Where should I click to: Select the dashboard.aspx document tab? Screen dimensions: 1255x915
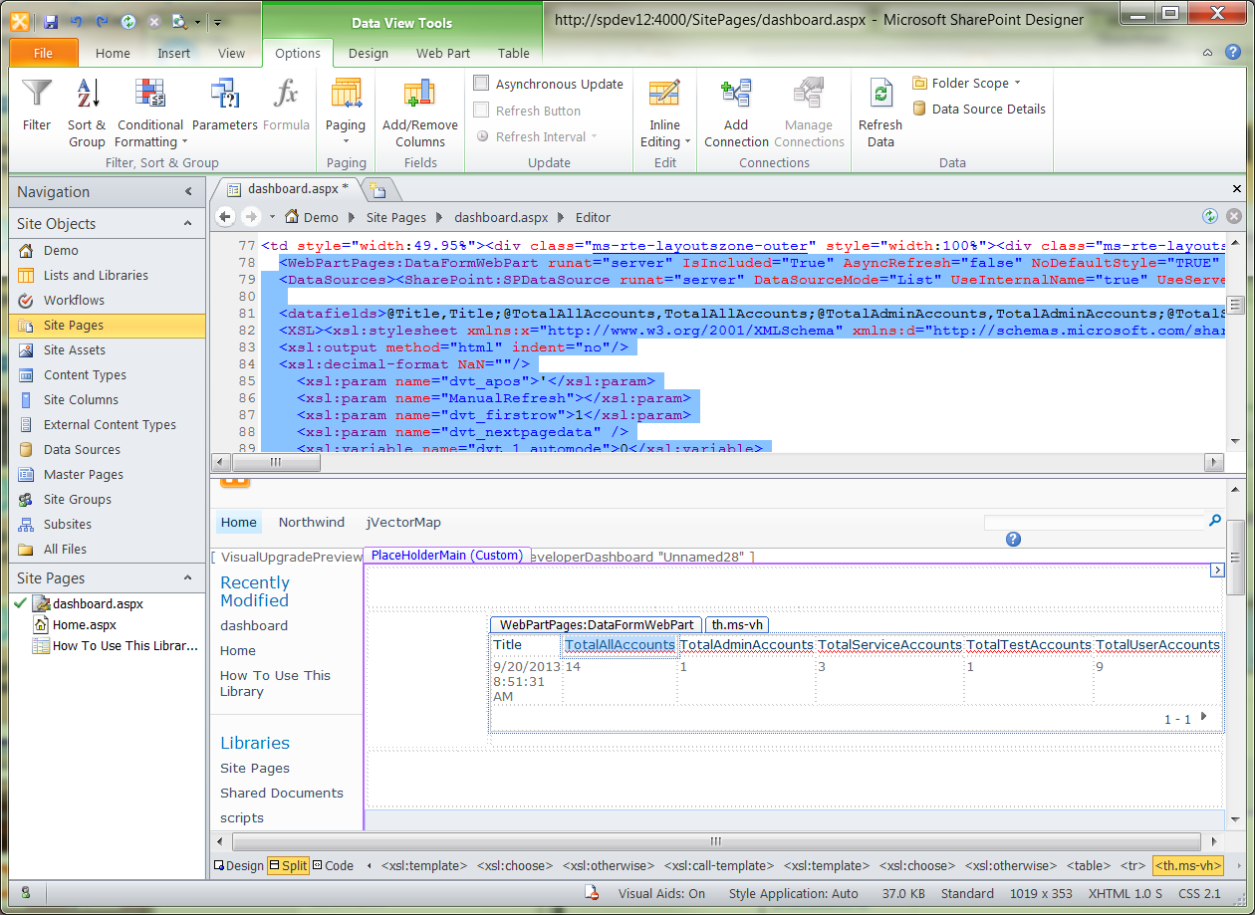point(287,188)
